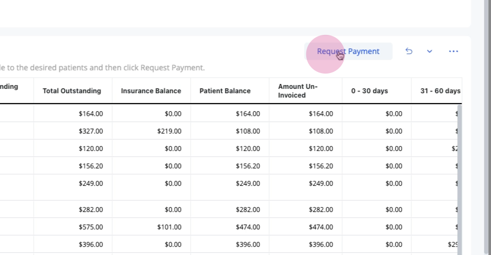Image resolution: width=491 pixels, height=255 pixels.
Task: Click the table's vertical scrollbar
Action: [x=460, y=180]
